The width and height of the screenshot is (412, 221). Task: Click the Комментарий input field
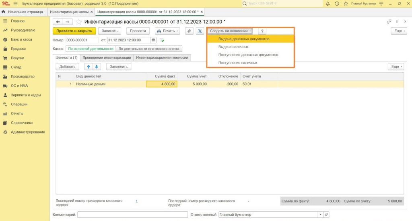[132, 215]
